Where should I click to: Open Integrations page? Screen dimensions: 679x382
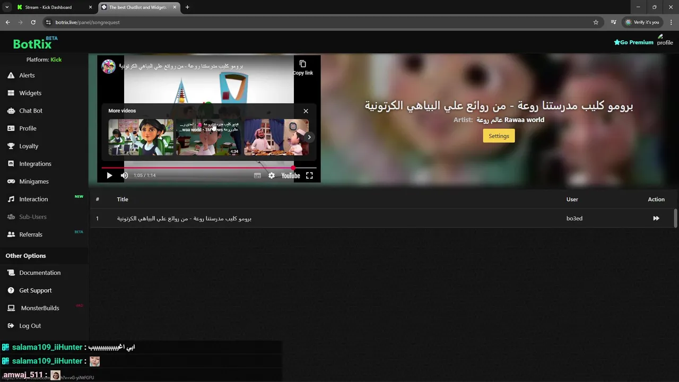[35, 164]
